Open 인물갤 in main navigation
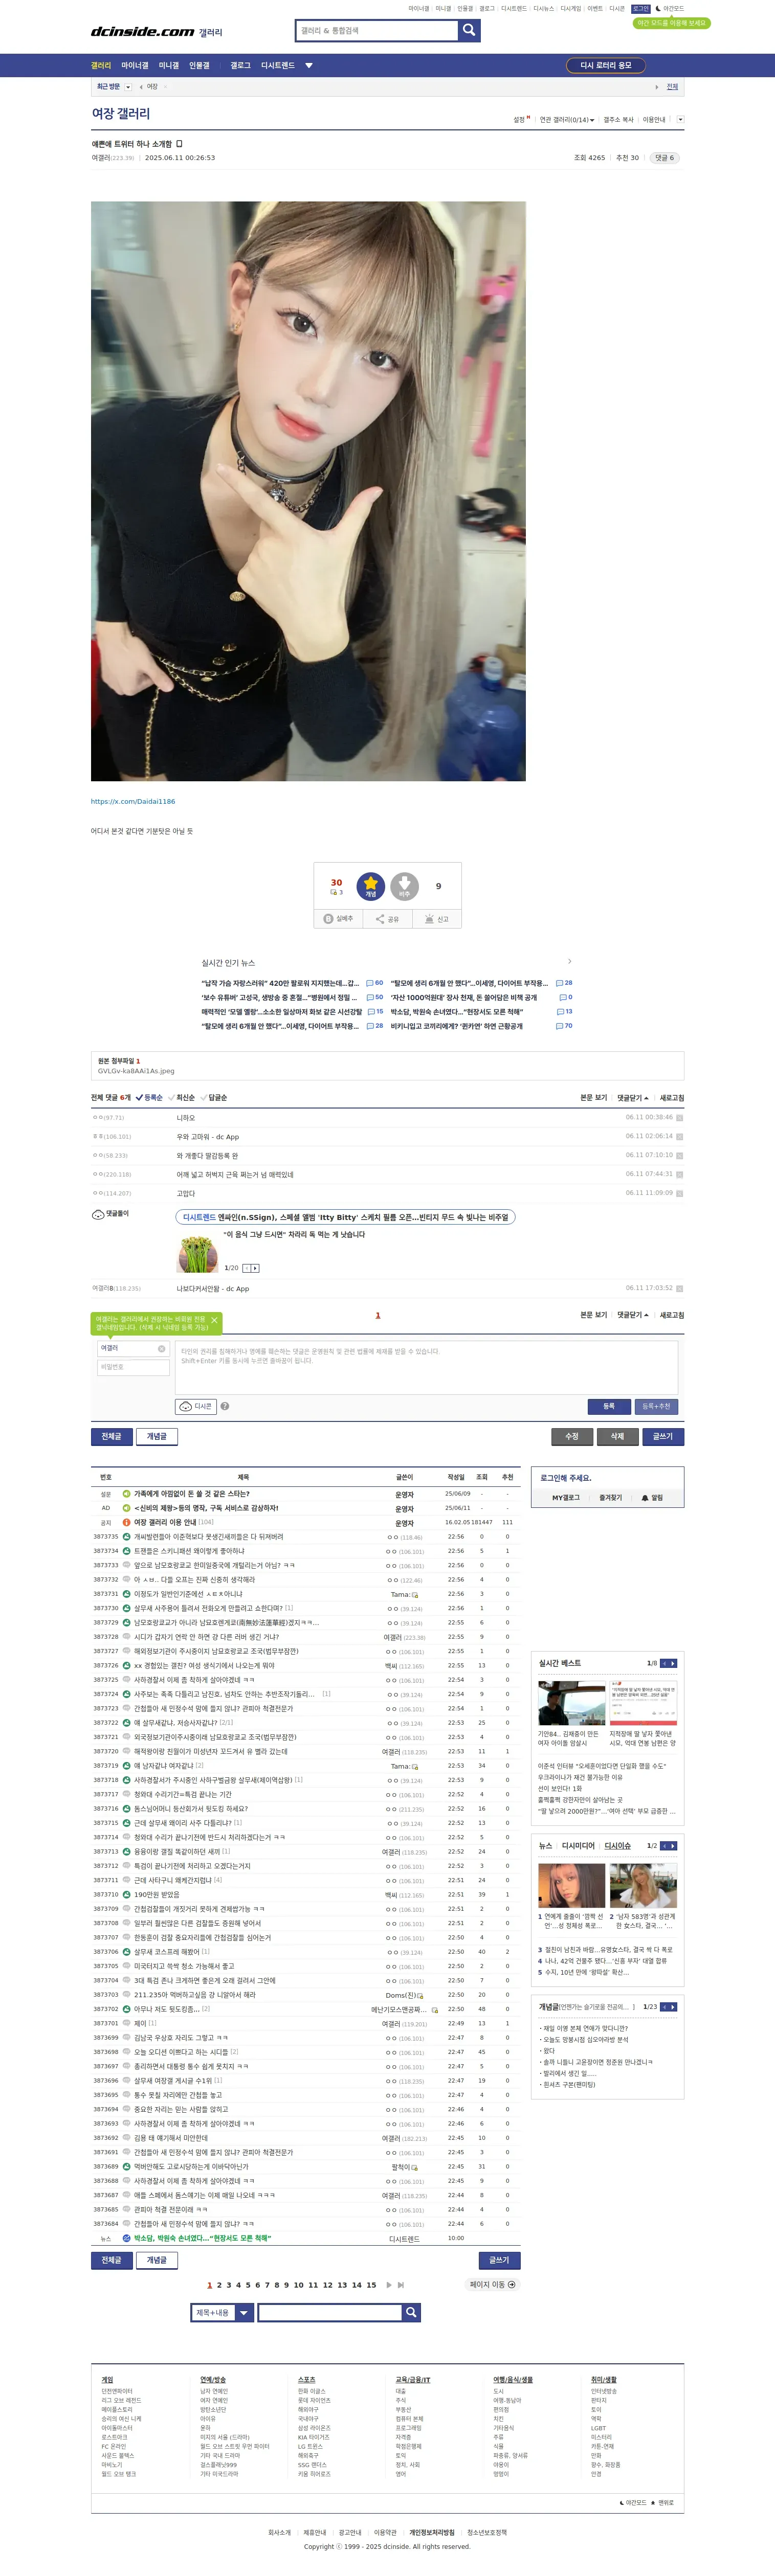Image resolution: width=775 pixels, height=2576 pixels. tap(200, 65)
